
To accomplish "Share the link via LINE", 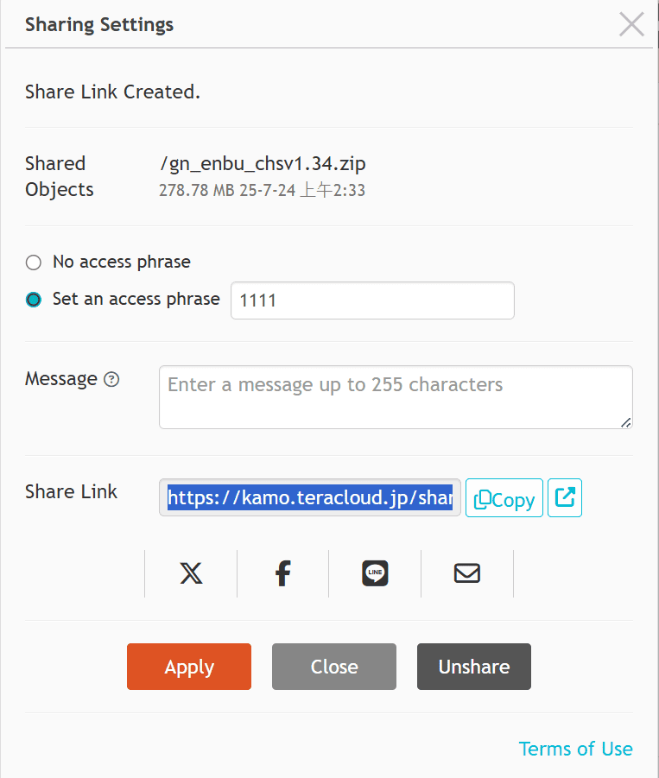I will coord(375,573).
